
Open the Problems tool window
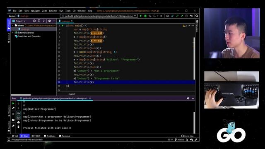(x=50, y=136)
